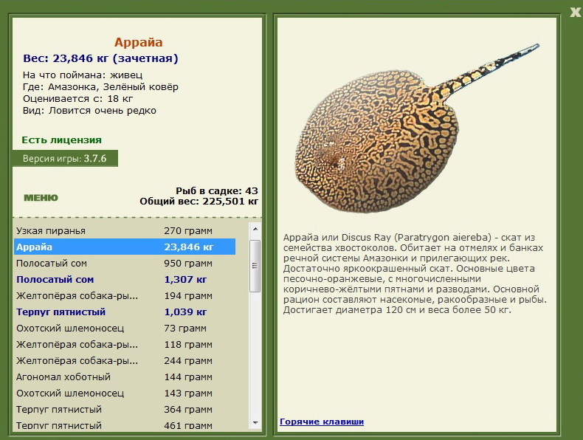Click the list scrollbar down arrow
Image resolution: width=583 pixels, height=440 pixels.
(x=255, y=422)
